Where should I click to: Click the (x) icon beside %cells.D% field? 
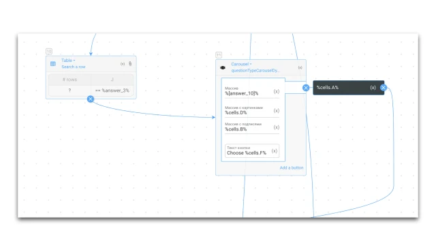point(277,110)
